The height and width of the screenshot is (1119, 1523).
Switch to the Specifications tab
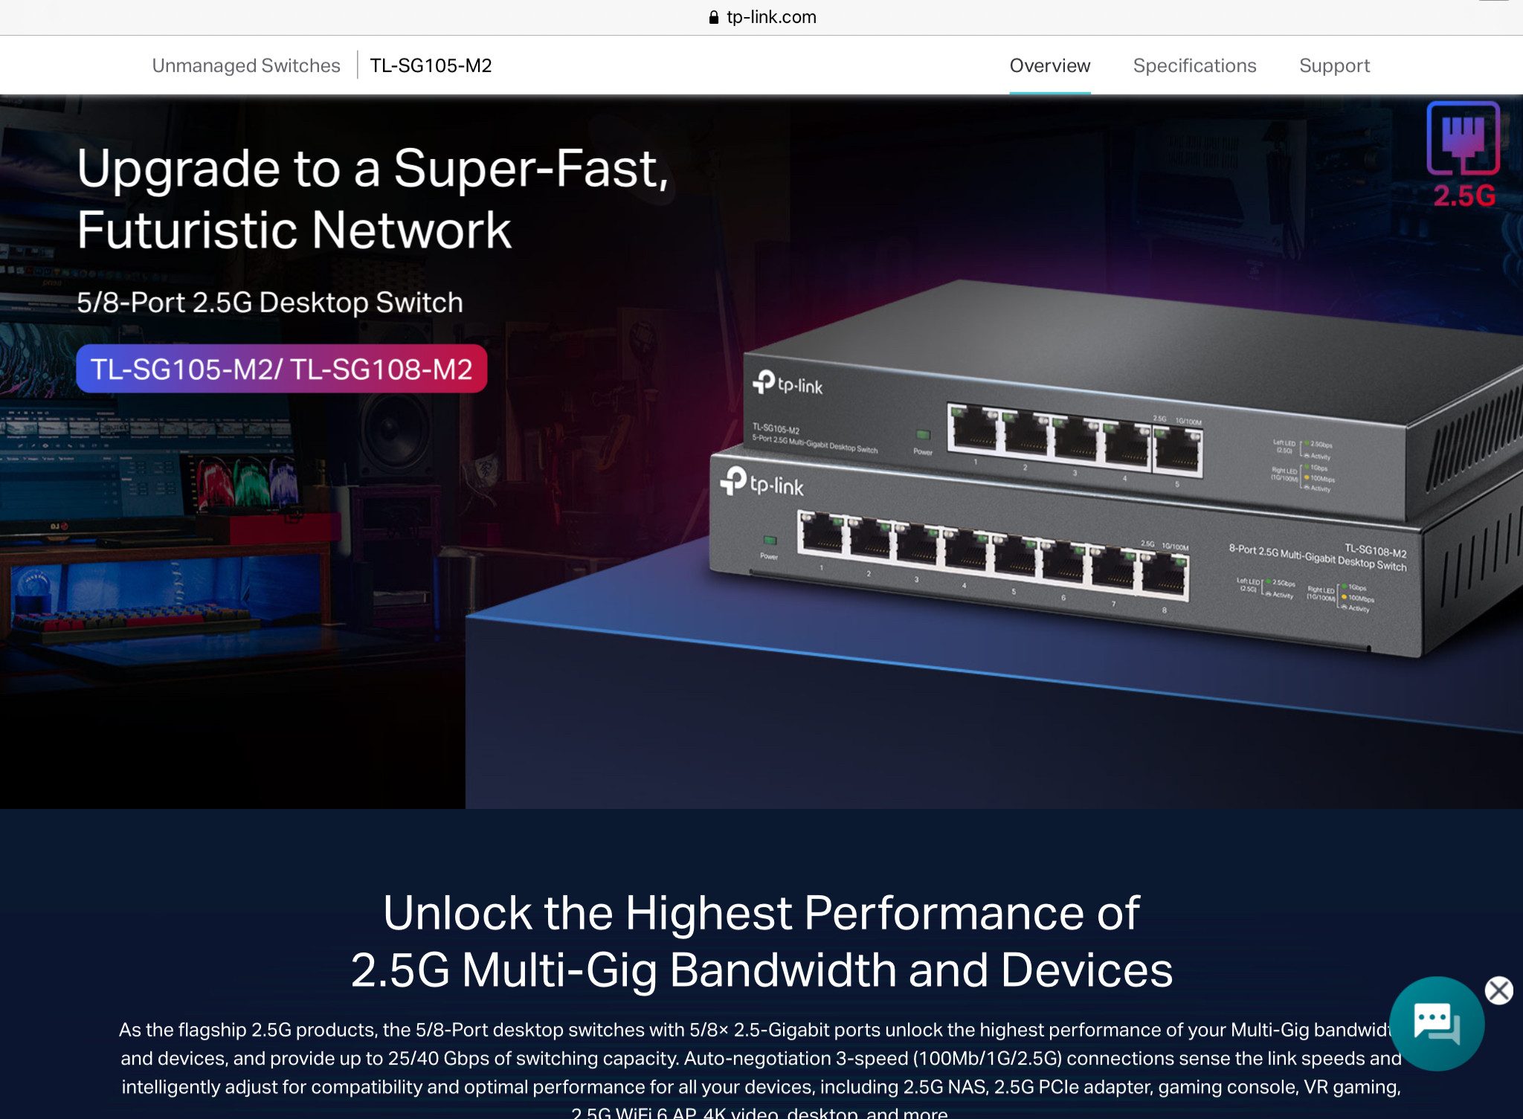pyautogui.click(x=1194, y=65)
